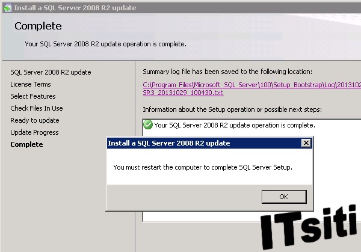This screenshot has height=252, width=361.
Task: Select the bold 'Complete' step
Action: tap(26, 144)
